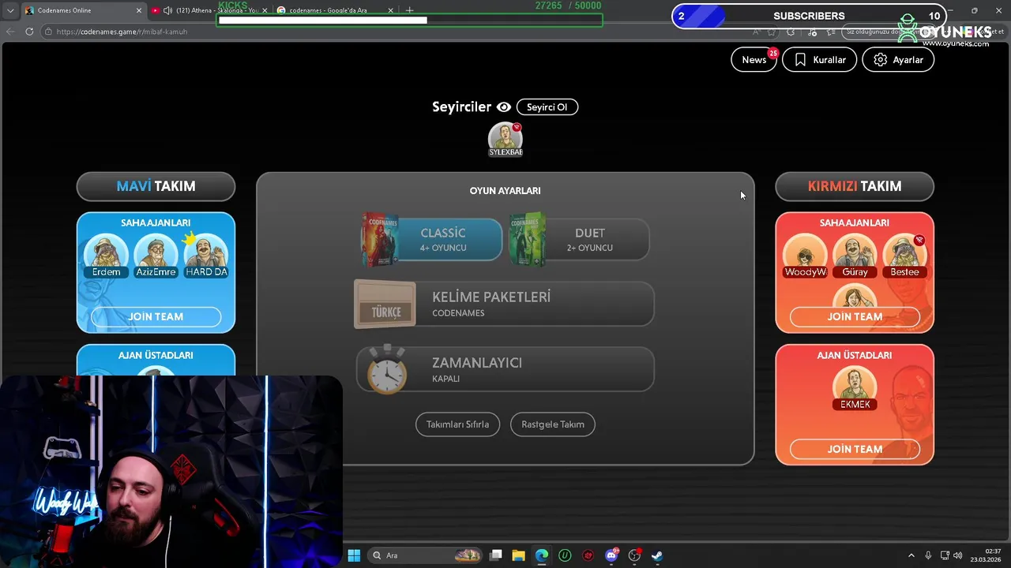
Task: Open Ayarlar settings
Action: (x=898, y=60)
